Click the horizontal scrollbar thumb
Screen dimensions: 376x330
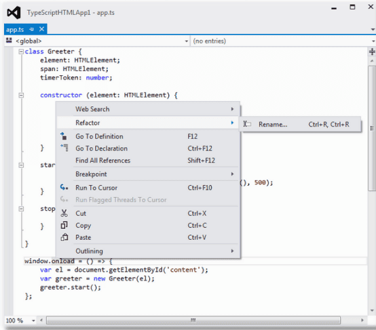[x=193, y=321]
